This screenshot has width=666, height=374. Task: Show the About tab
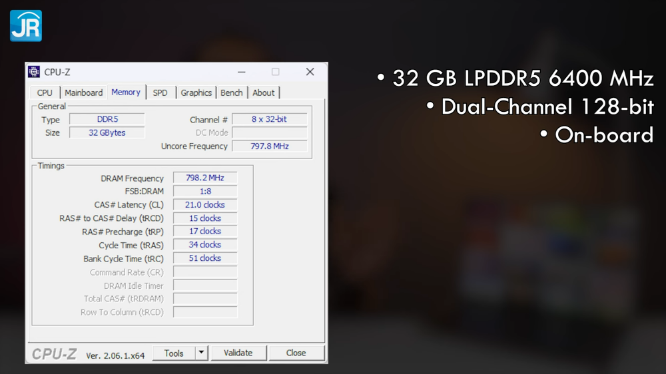tap(263, 93)
